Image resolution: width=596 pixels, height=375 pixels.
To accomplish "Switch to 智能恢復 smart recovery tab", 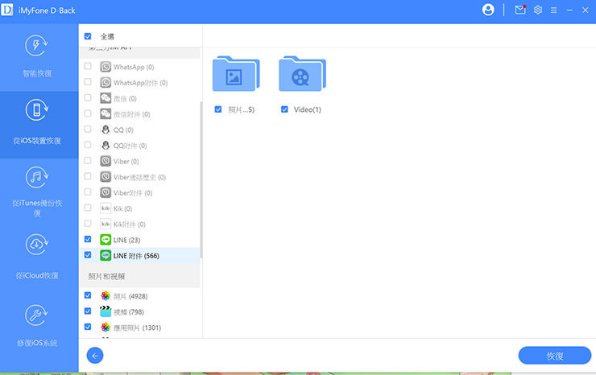I will point(38,55).
